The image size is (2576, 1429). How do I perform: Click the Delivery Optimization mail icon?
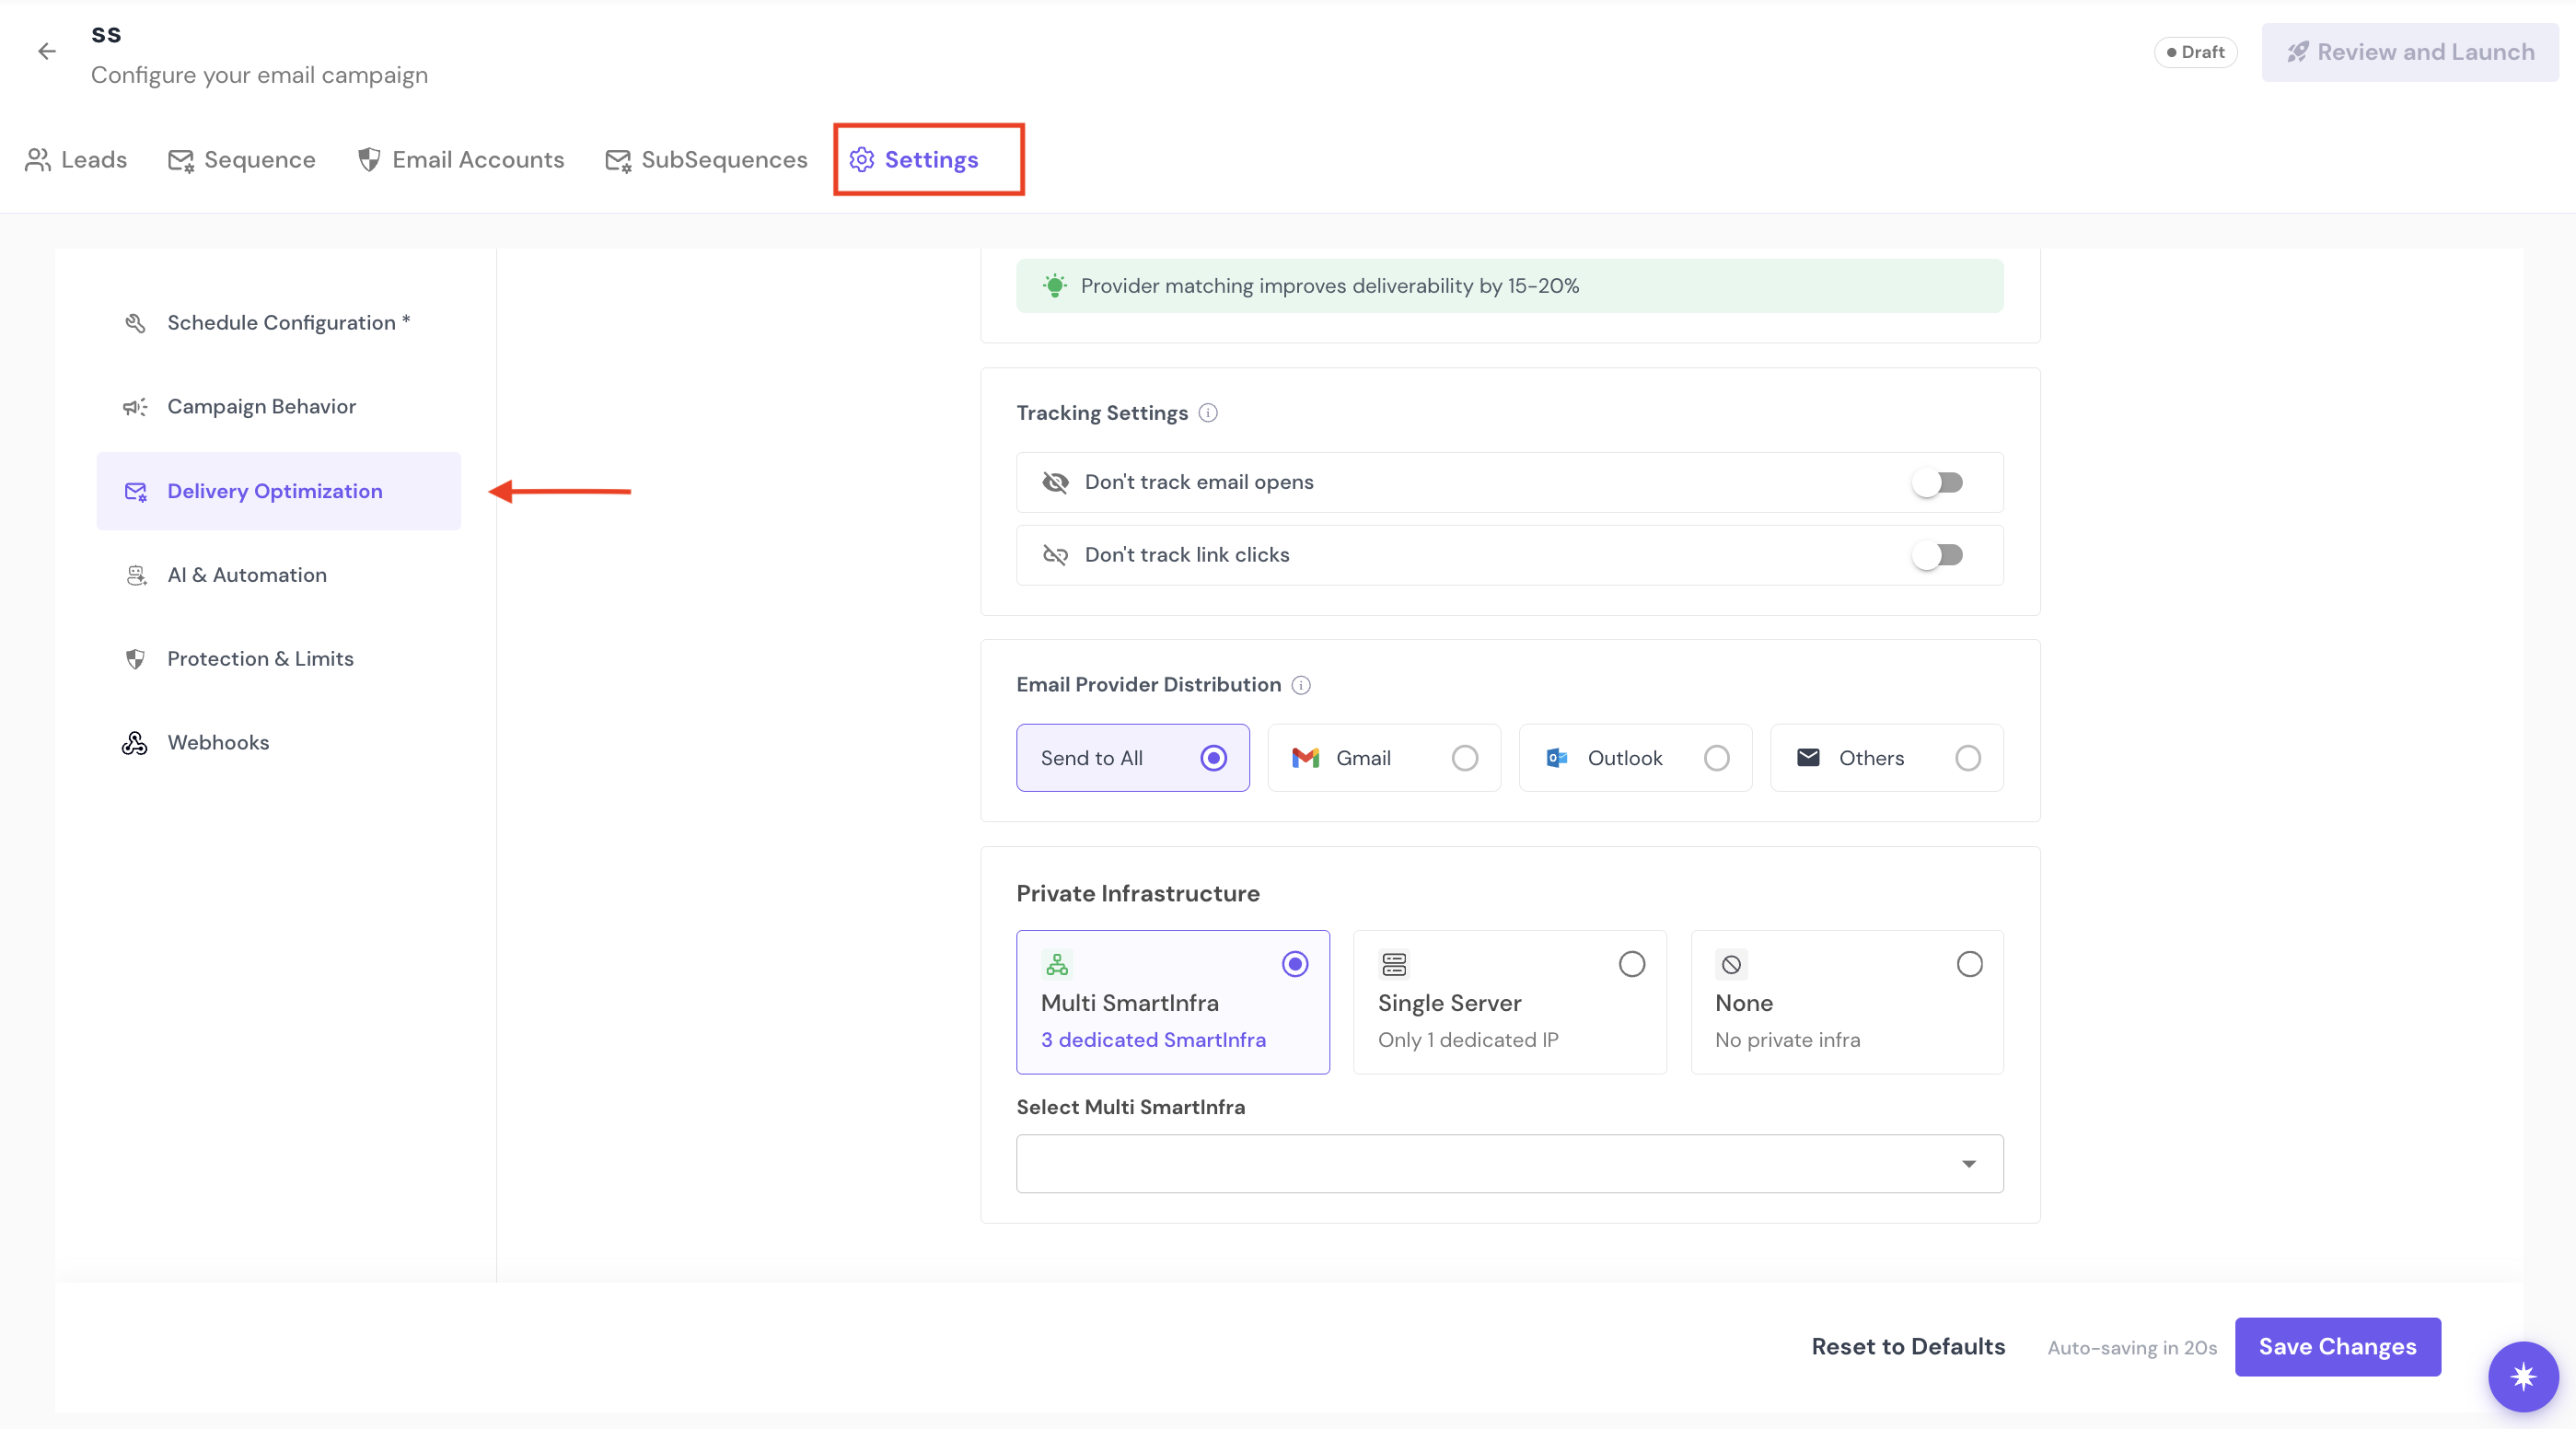135,491
